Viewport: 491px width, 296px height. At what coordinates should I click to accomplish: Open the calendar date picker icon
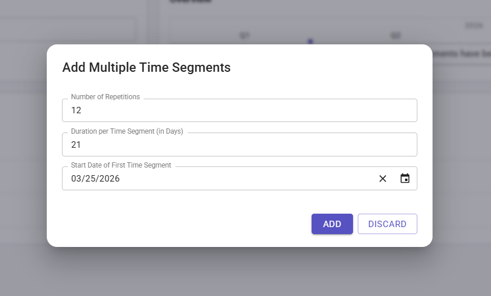(405, 179)
